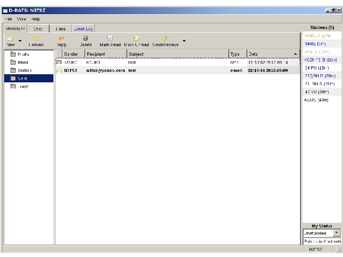
Task: Sort by the Subject column header
Action: tap(178, 54)
